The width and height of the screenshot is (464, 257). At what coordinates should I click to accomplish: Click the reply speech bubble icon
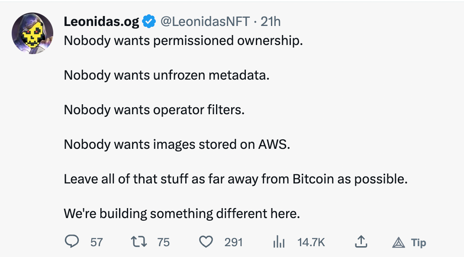[x=71, y=242]
